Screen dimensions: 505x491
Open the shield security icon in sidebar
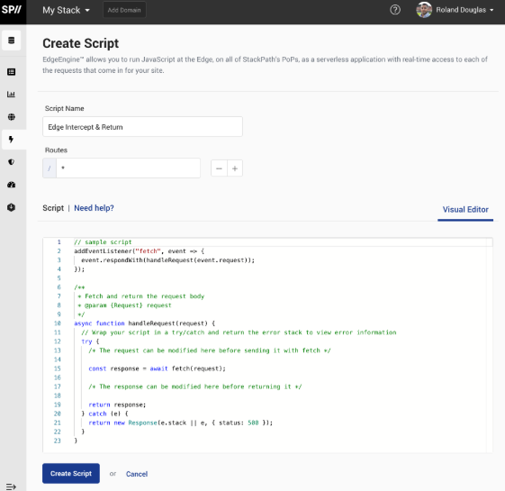12,162
